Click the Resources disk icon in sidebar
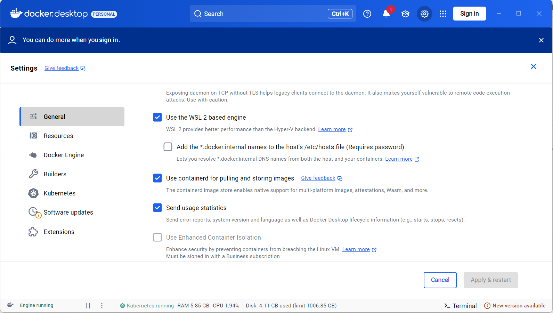The width and height of the screenshot is (553, 313). pos(33,136)
